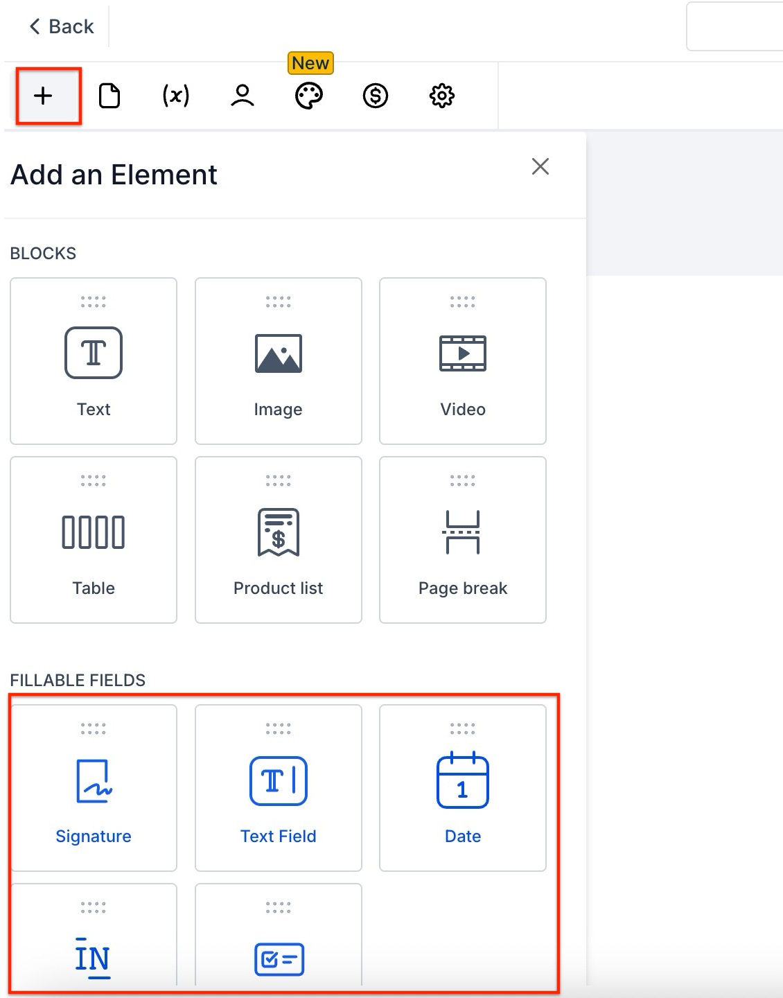Select the Image block

coord(279,361)
